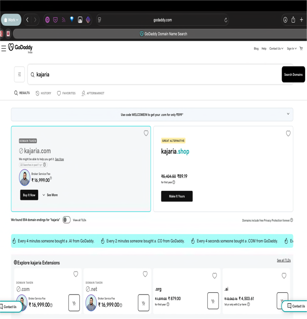Viewport: 307px width, 319px height.
Task: Switch to the Favorites tab
Action: click(66, 93)
